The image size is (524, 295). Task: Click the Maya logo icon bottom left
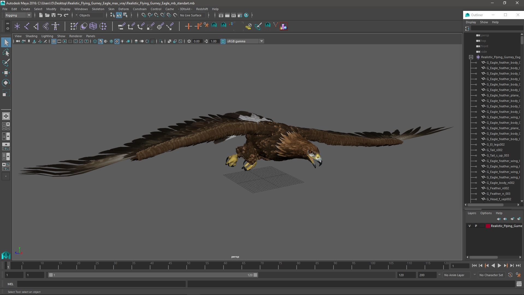[x=6, y=255]
